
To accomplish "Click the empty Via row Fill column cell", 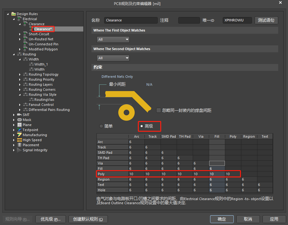I will [x=217, y=163].
